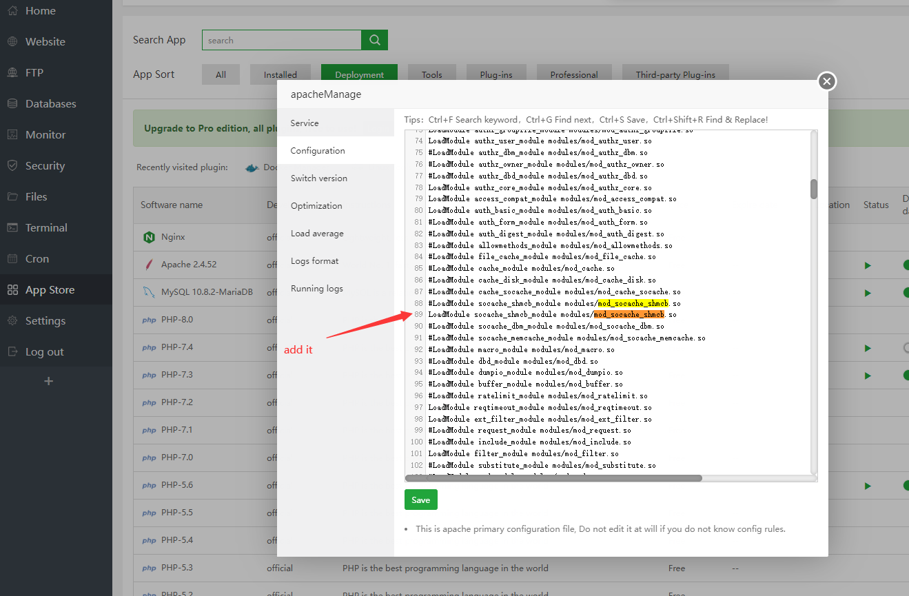Click the plus icon in sidebar
Viewport: 909px width, 596px height.
click(48, 381)
